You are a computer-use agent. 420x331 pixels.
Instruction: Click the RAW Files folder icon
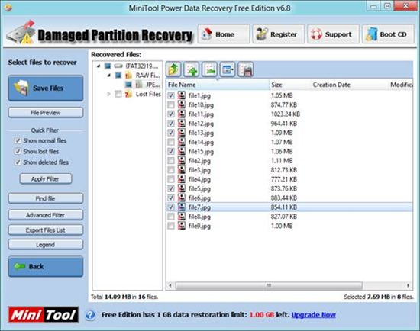[128, 76]
